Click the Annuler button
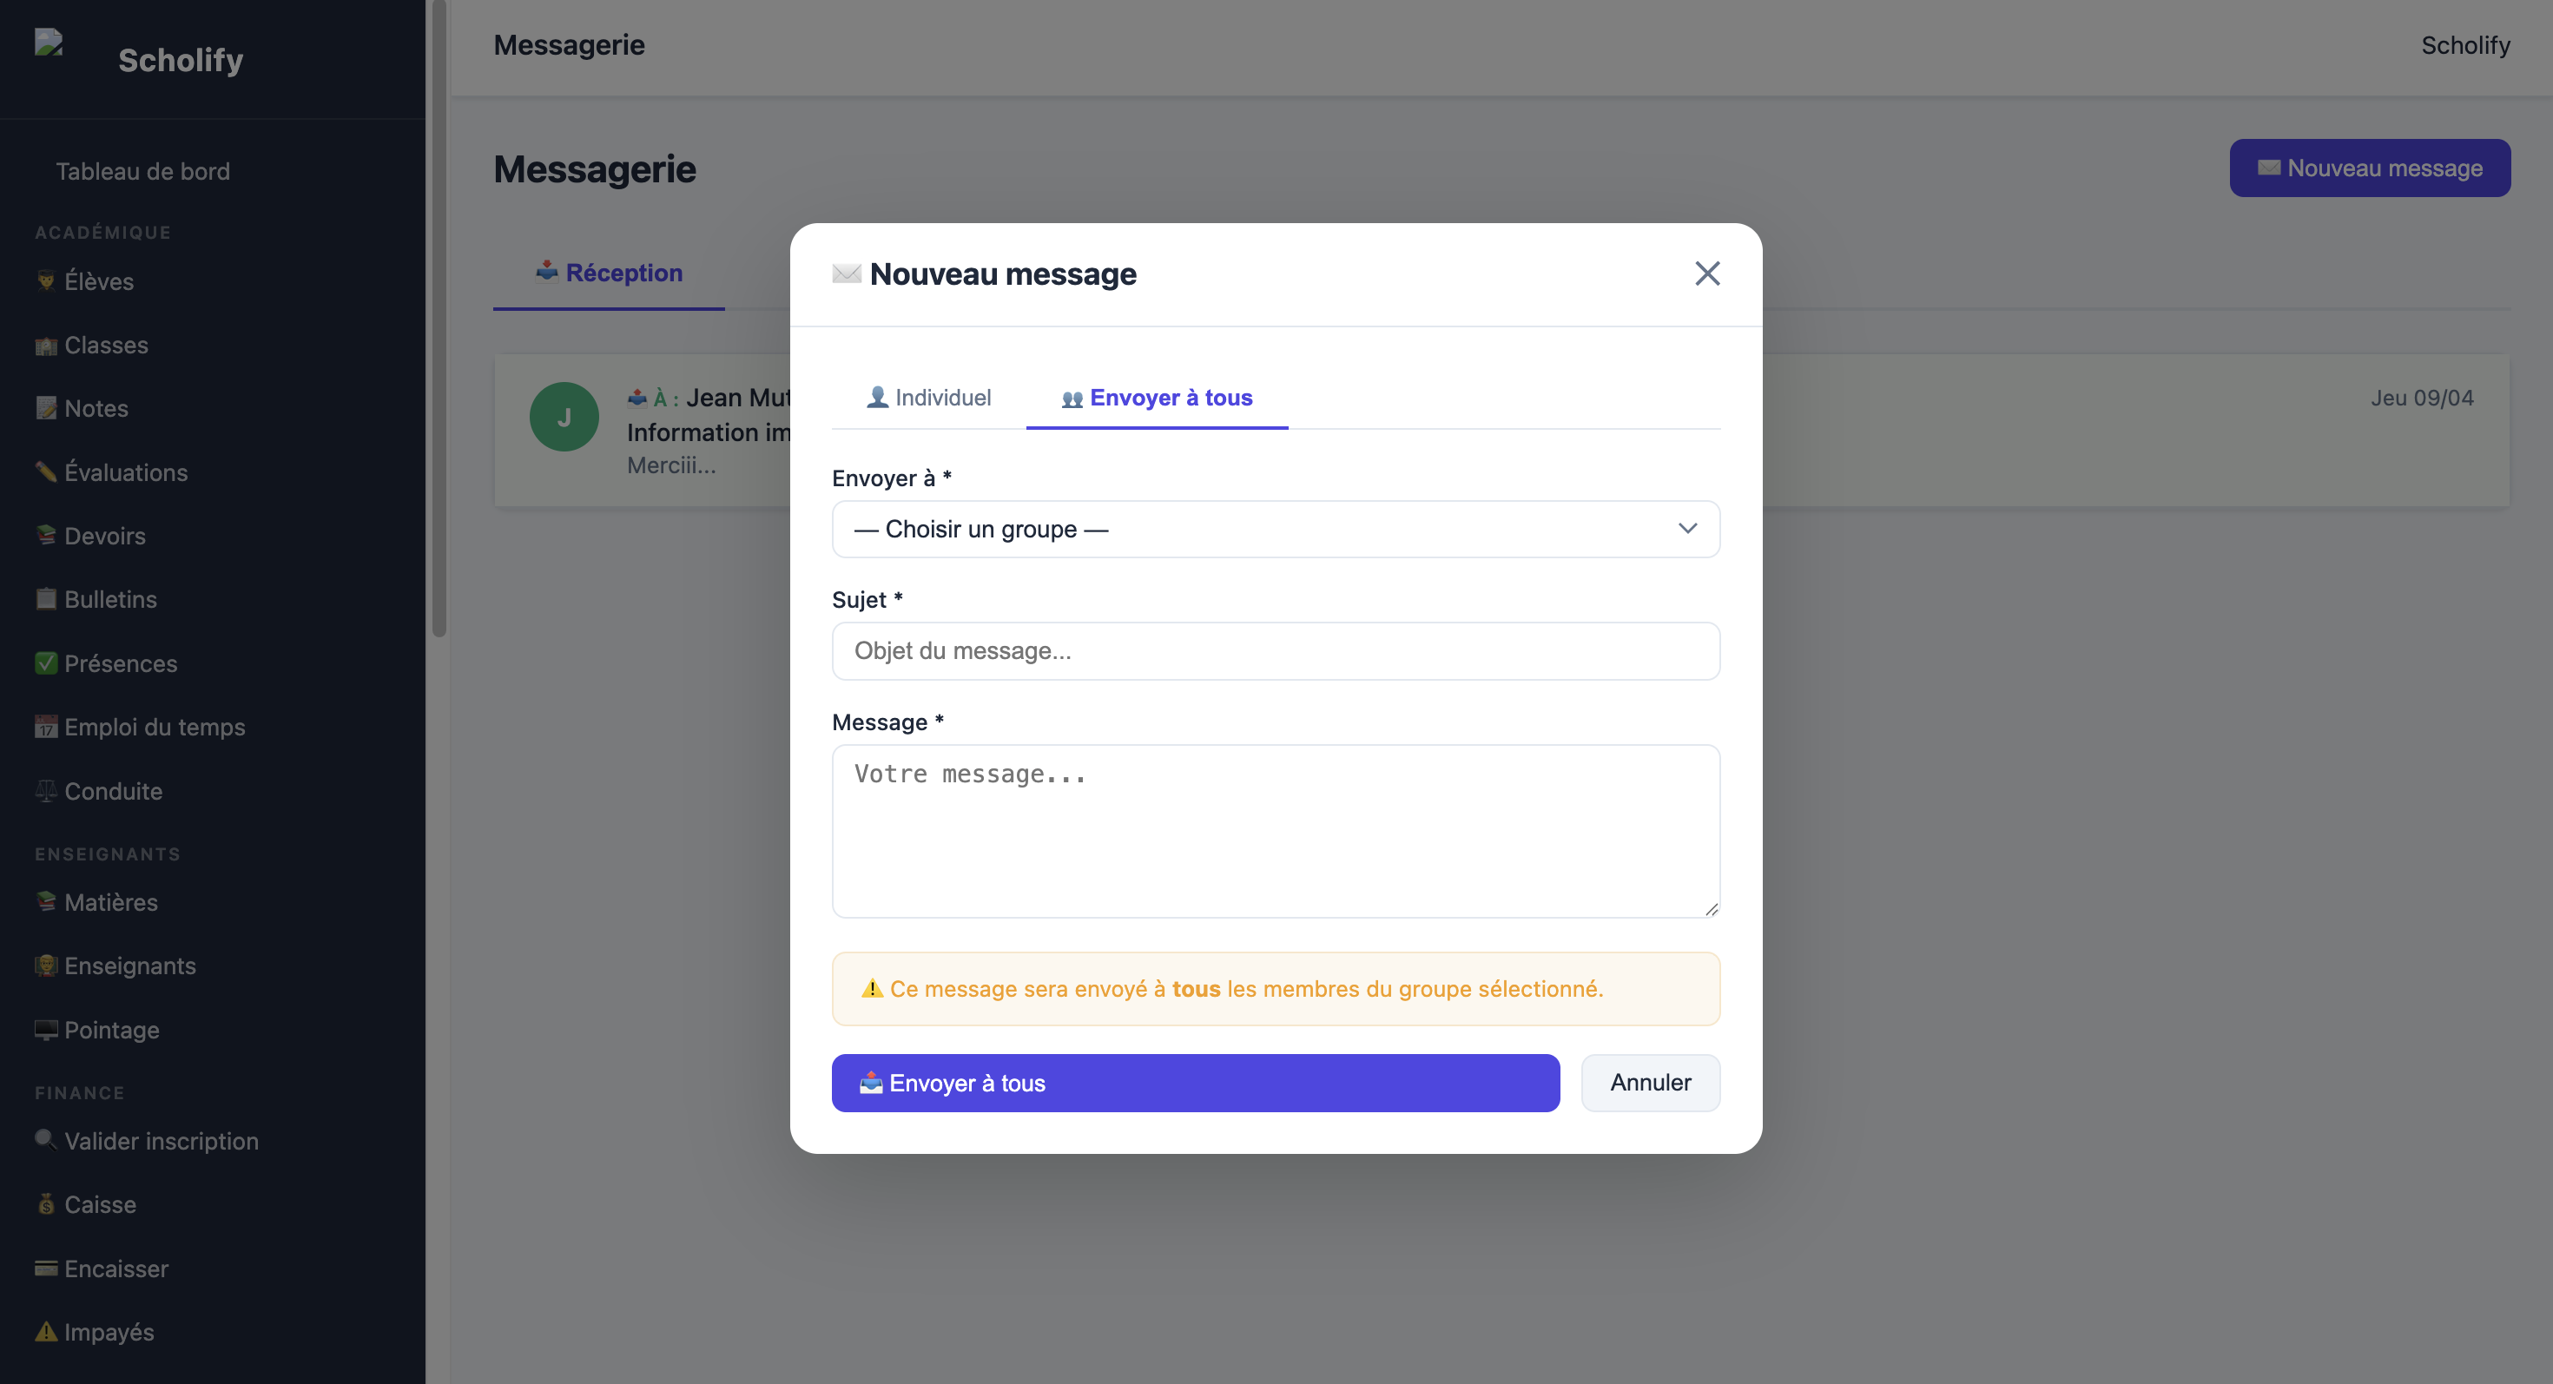The image size is (2553, 1384). point(1650,1083)
